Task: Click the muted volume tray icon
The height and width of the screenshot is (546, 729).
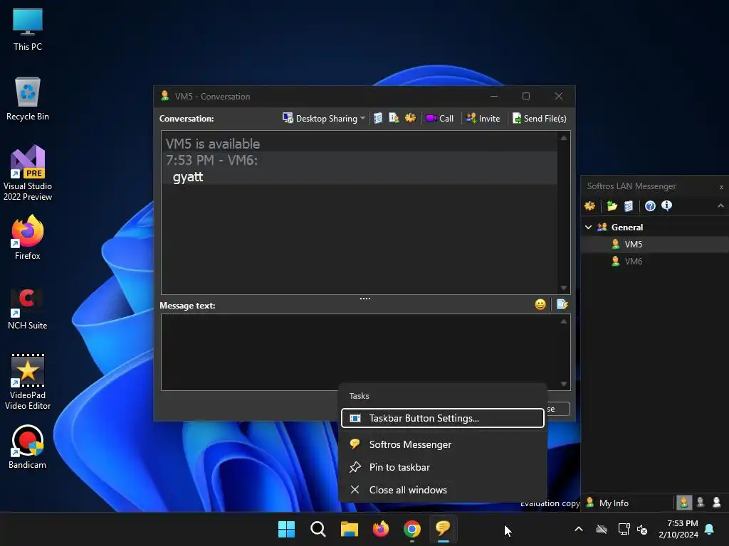Action: pos(642,529)
